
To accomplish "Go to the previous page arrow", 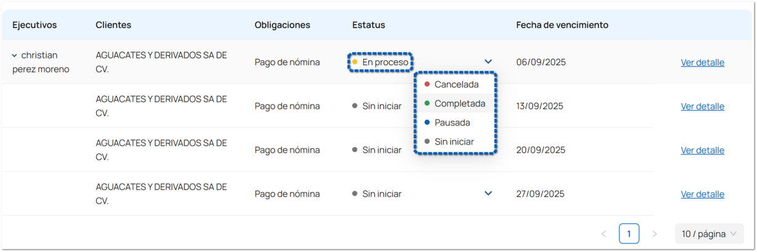I will (604, 234).
